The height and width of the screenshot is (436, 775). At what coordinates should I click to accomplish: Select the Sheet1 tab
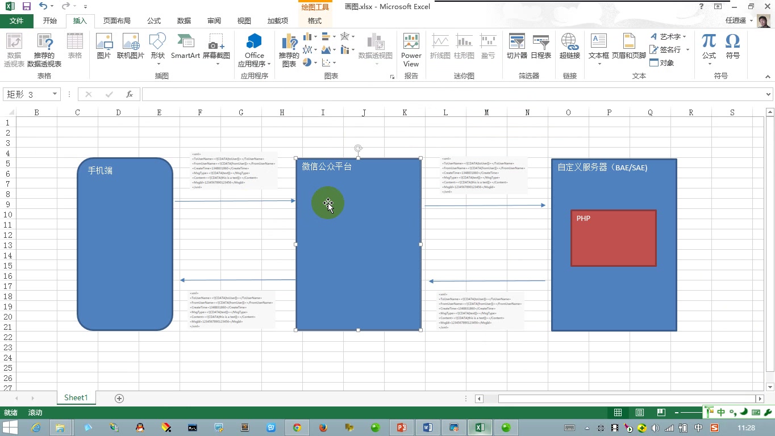click(x=76, y=398)
